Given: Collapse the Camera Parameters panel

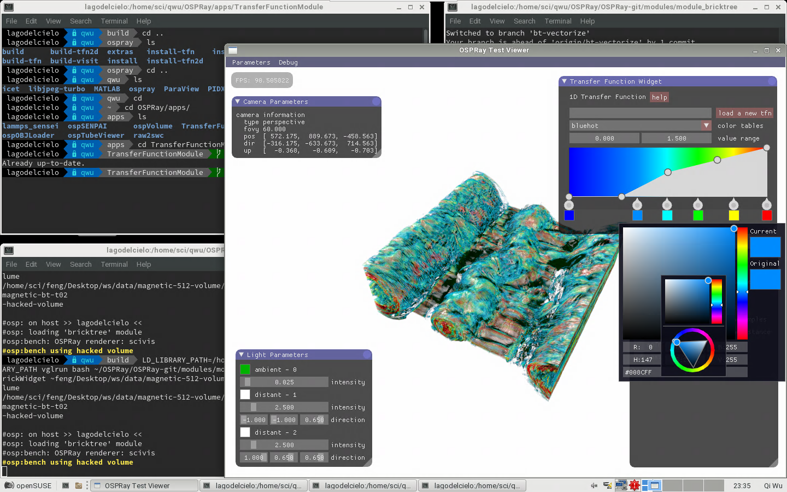Looking at the screenshot, I should (238, 102).
